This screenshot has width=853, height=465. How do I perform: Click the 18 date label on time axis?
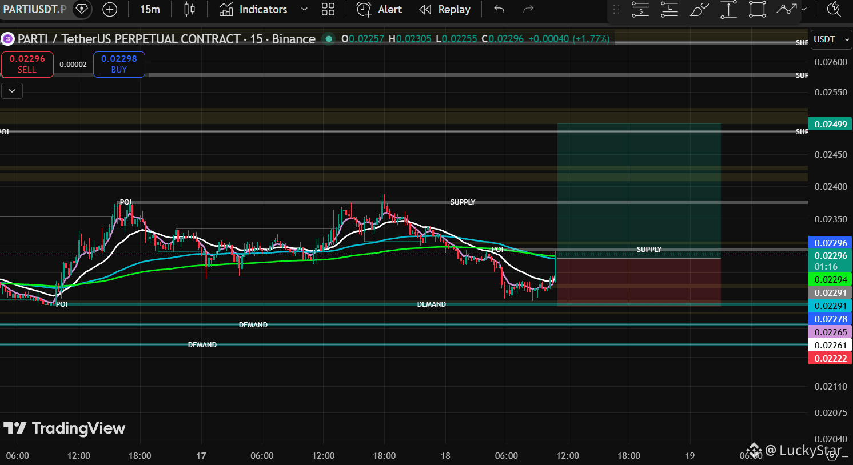coord(445,455)
